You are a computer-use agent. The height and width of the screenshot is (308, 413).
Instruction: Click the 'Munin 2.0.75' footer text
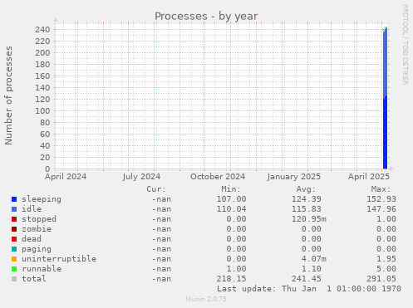click(x=206, y=299)
